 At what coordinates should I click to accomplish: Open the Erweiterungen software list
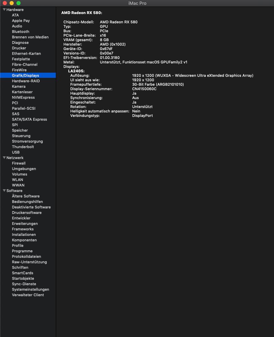coord(25,224)
